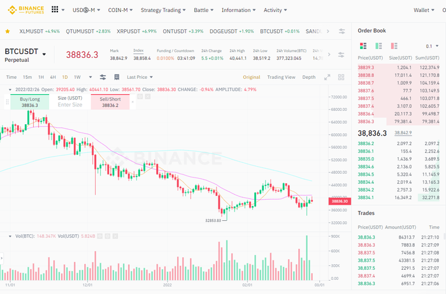Grab the quick order panel drag handle
446x294 pixels.
coord(7,102)
